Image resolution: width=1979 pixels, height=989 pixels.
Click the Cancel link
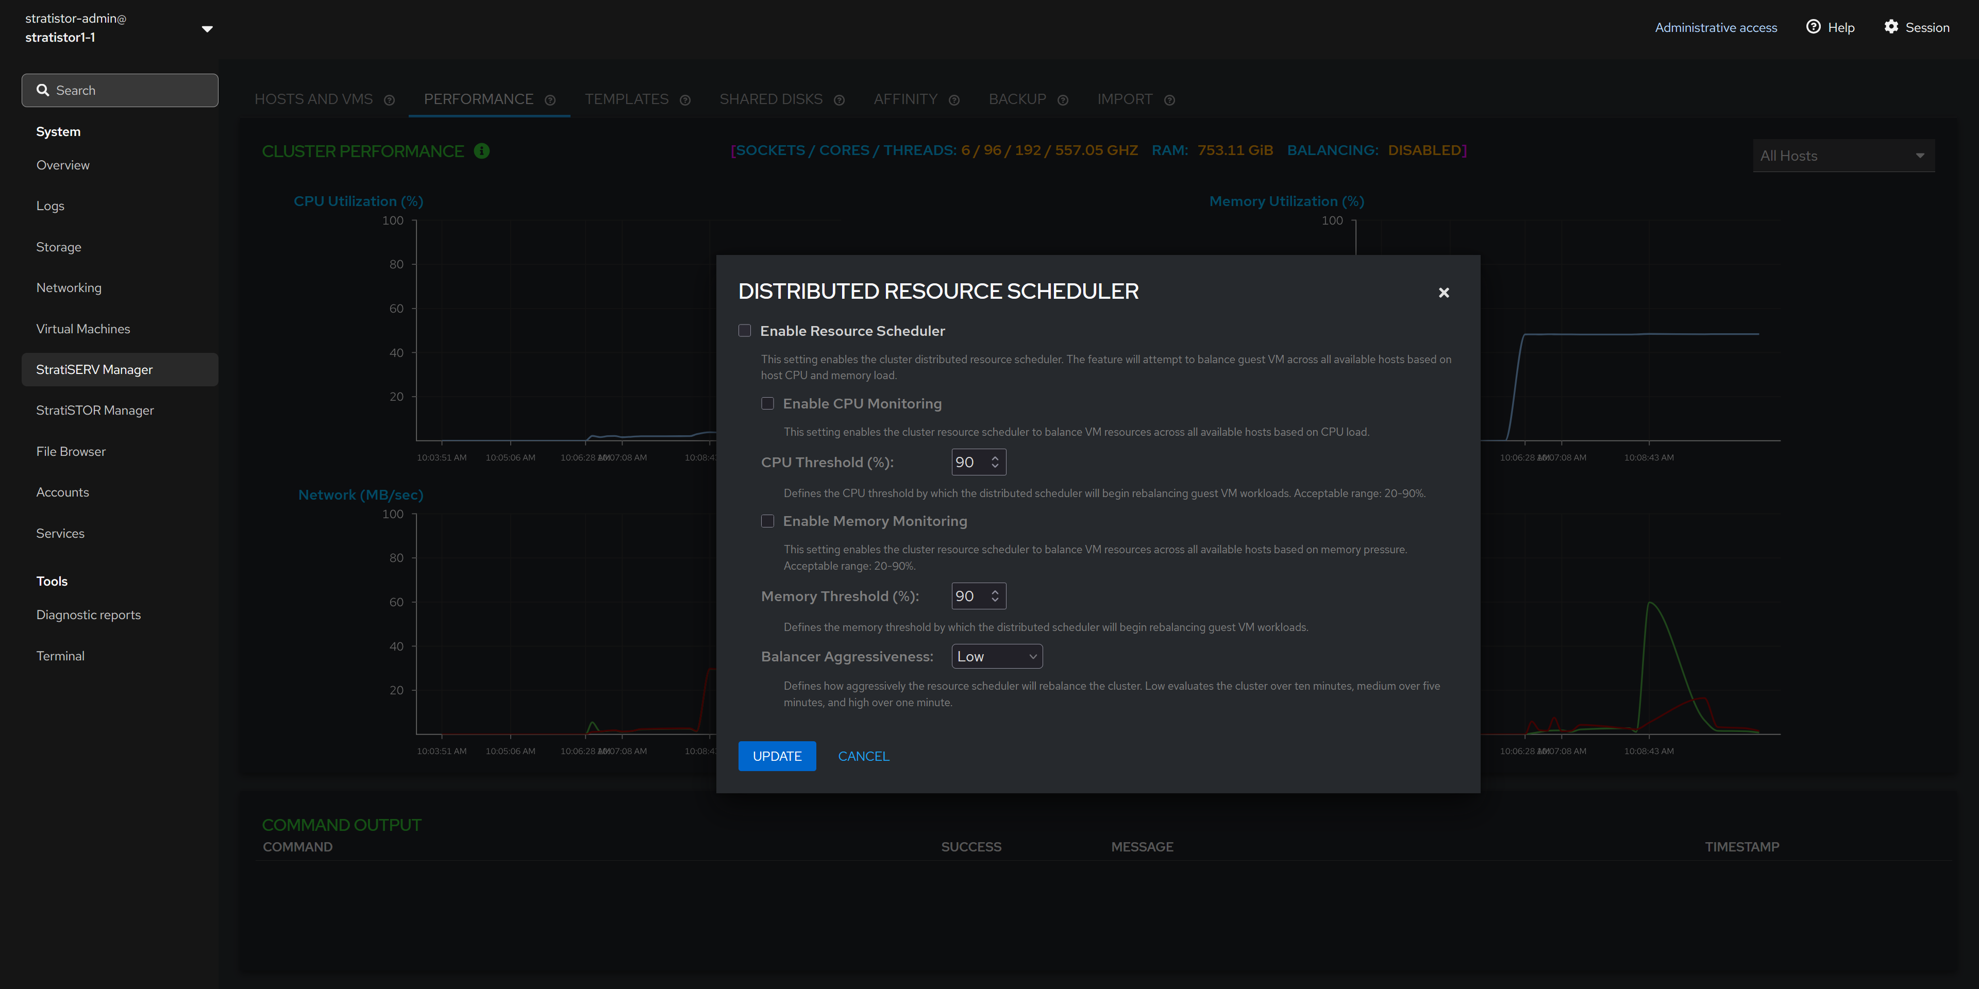pyautogui.click(x=863, y=756)
